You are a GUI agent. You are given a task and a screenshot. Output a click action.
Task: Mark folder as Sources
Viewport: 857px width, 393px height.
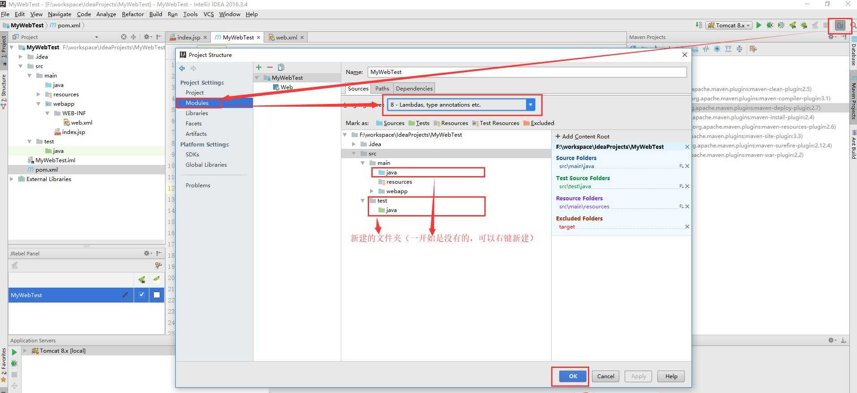390,123
